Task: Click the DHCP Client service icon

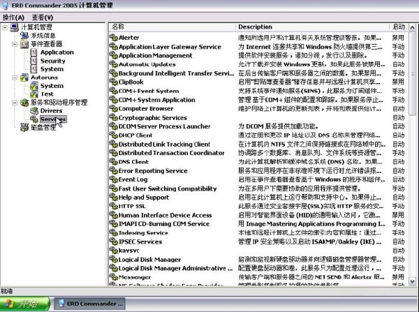Action: point(114,135)
